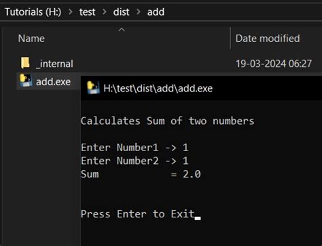The width and height of the screenshot is (322, 246).
Task: Open the Tutorials (H:) breadcrumb
Action: [33, 12]
